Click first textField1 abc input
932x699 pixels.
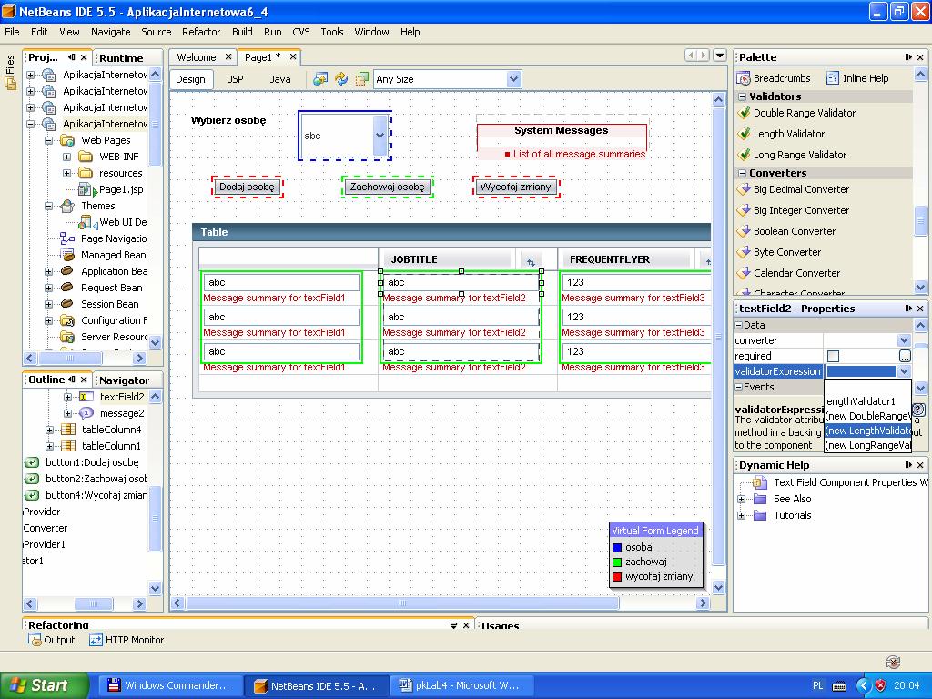pos(281,282)
